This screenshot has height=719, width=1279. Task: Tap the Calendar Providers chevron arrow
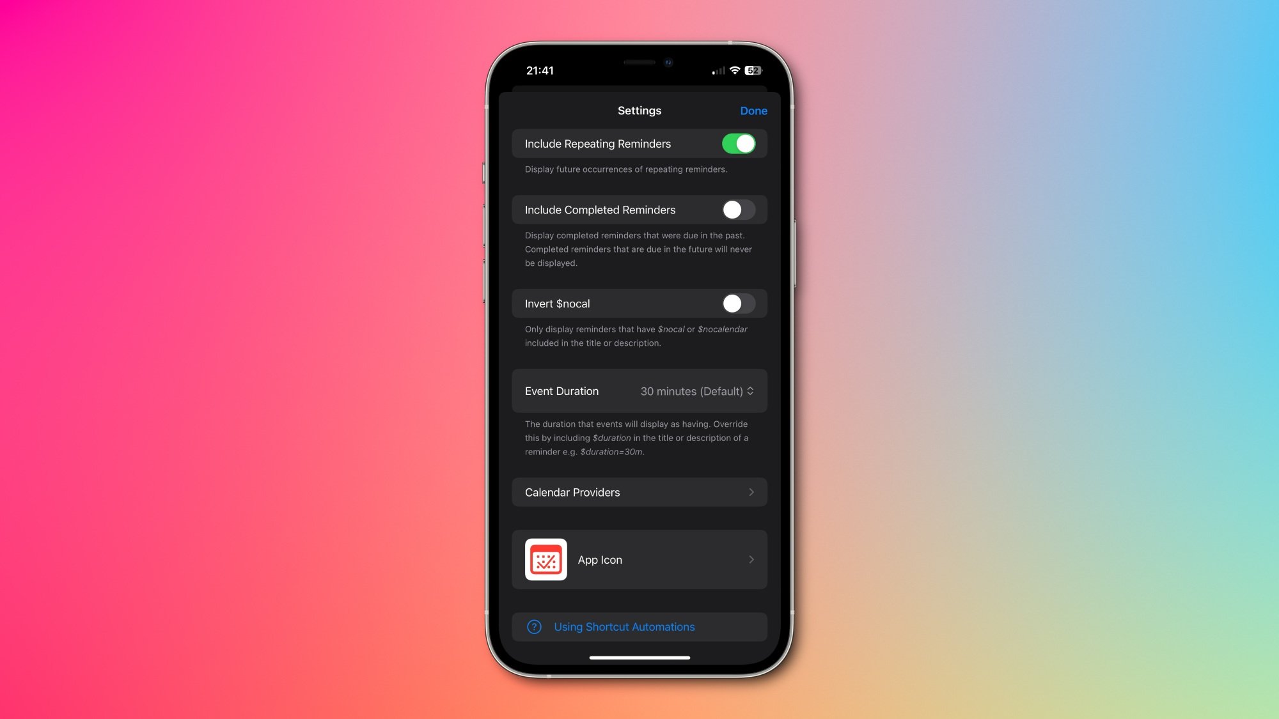click(x=751, y=491)
